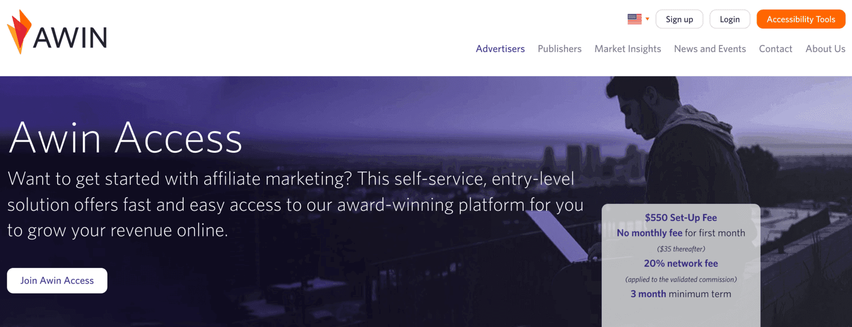Click the Awin Access hero heading
The image size is (852, 327).
coord(126,138)
